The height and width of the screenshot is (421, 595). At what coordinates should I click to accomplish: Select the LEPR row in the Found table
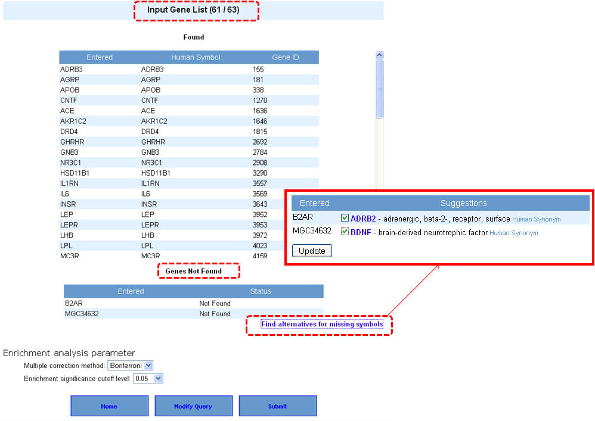tap(189, 224)
